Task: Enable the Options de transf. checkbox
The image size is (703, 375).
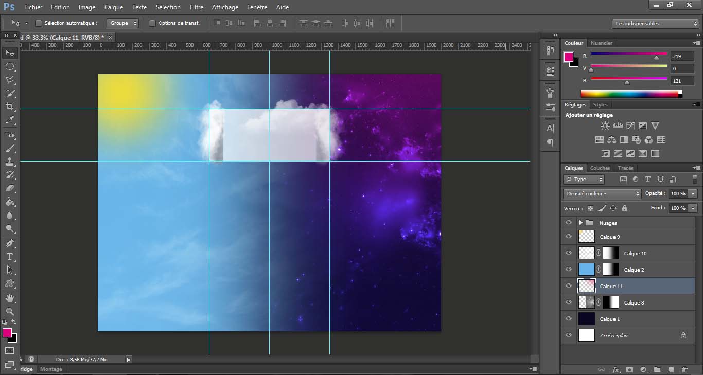Action: (152, 23)
